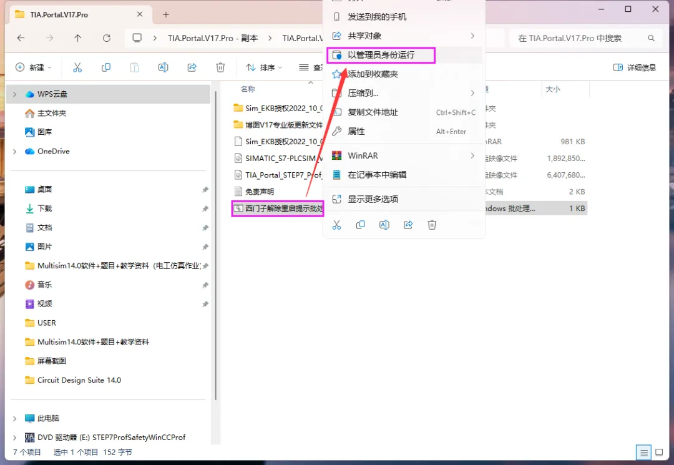
Task: Open Circuit Design Suite 14.0 sidebar folder
Action: pos(73,380)
